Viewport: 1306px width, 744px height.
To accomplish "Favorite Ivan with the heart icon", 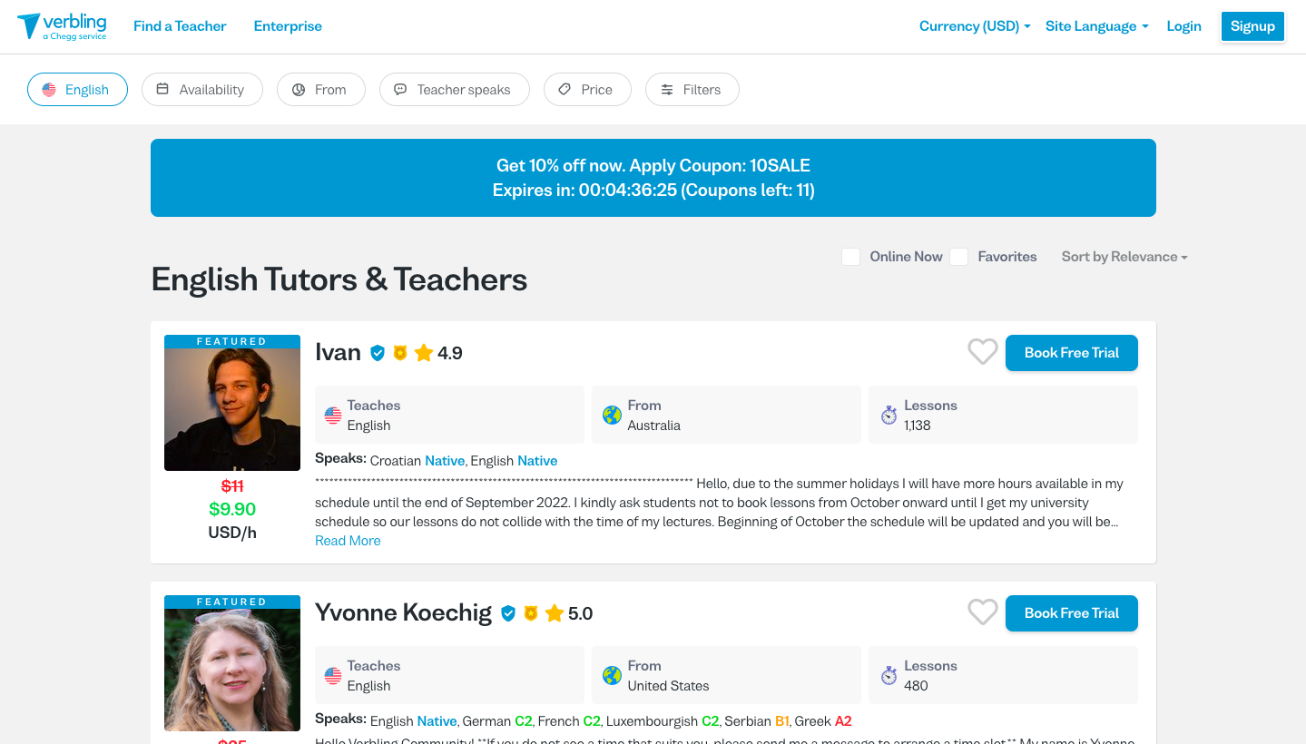I will coord(982,352).
